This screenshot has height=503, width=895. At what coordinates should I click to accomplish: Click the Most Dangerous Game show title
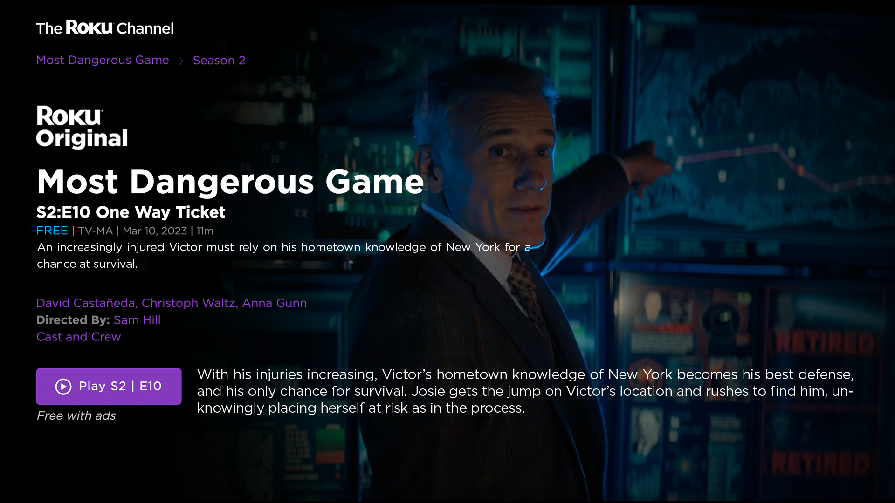230,182
